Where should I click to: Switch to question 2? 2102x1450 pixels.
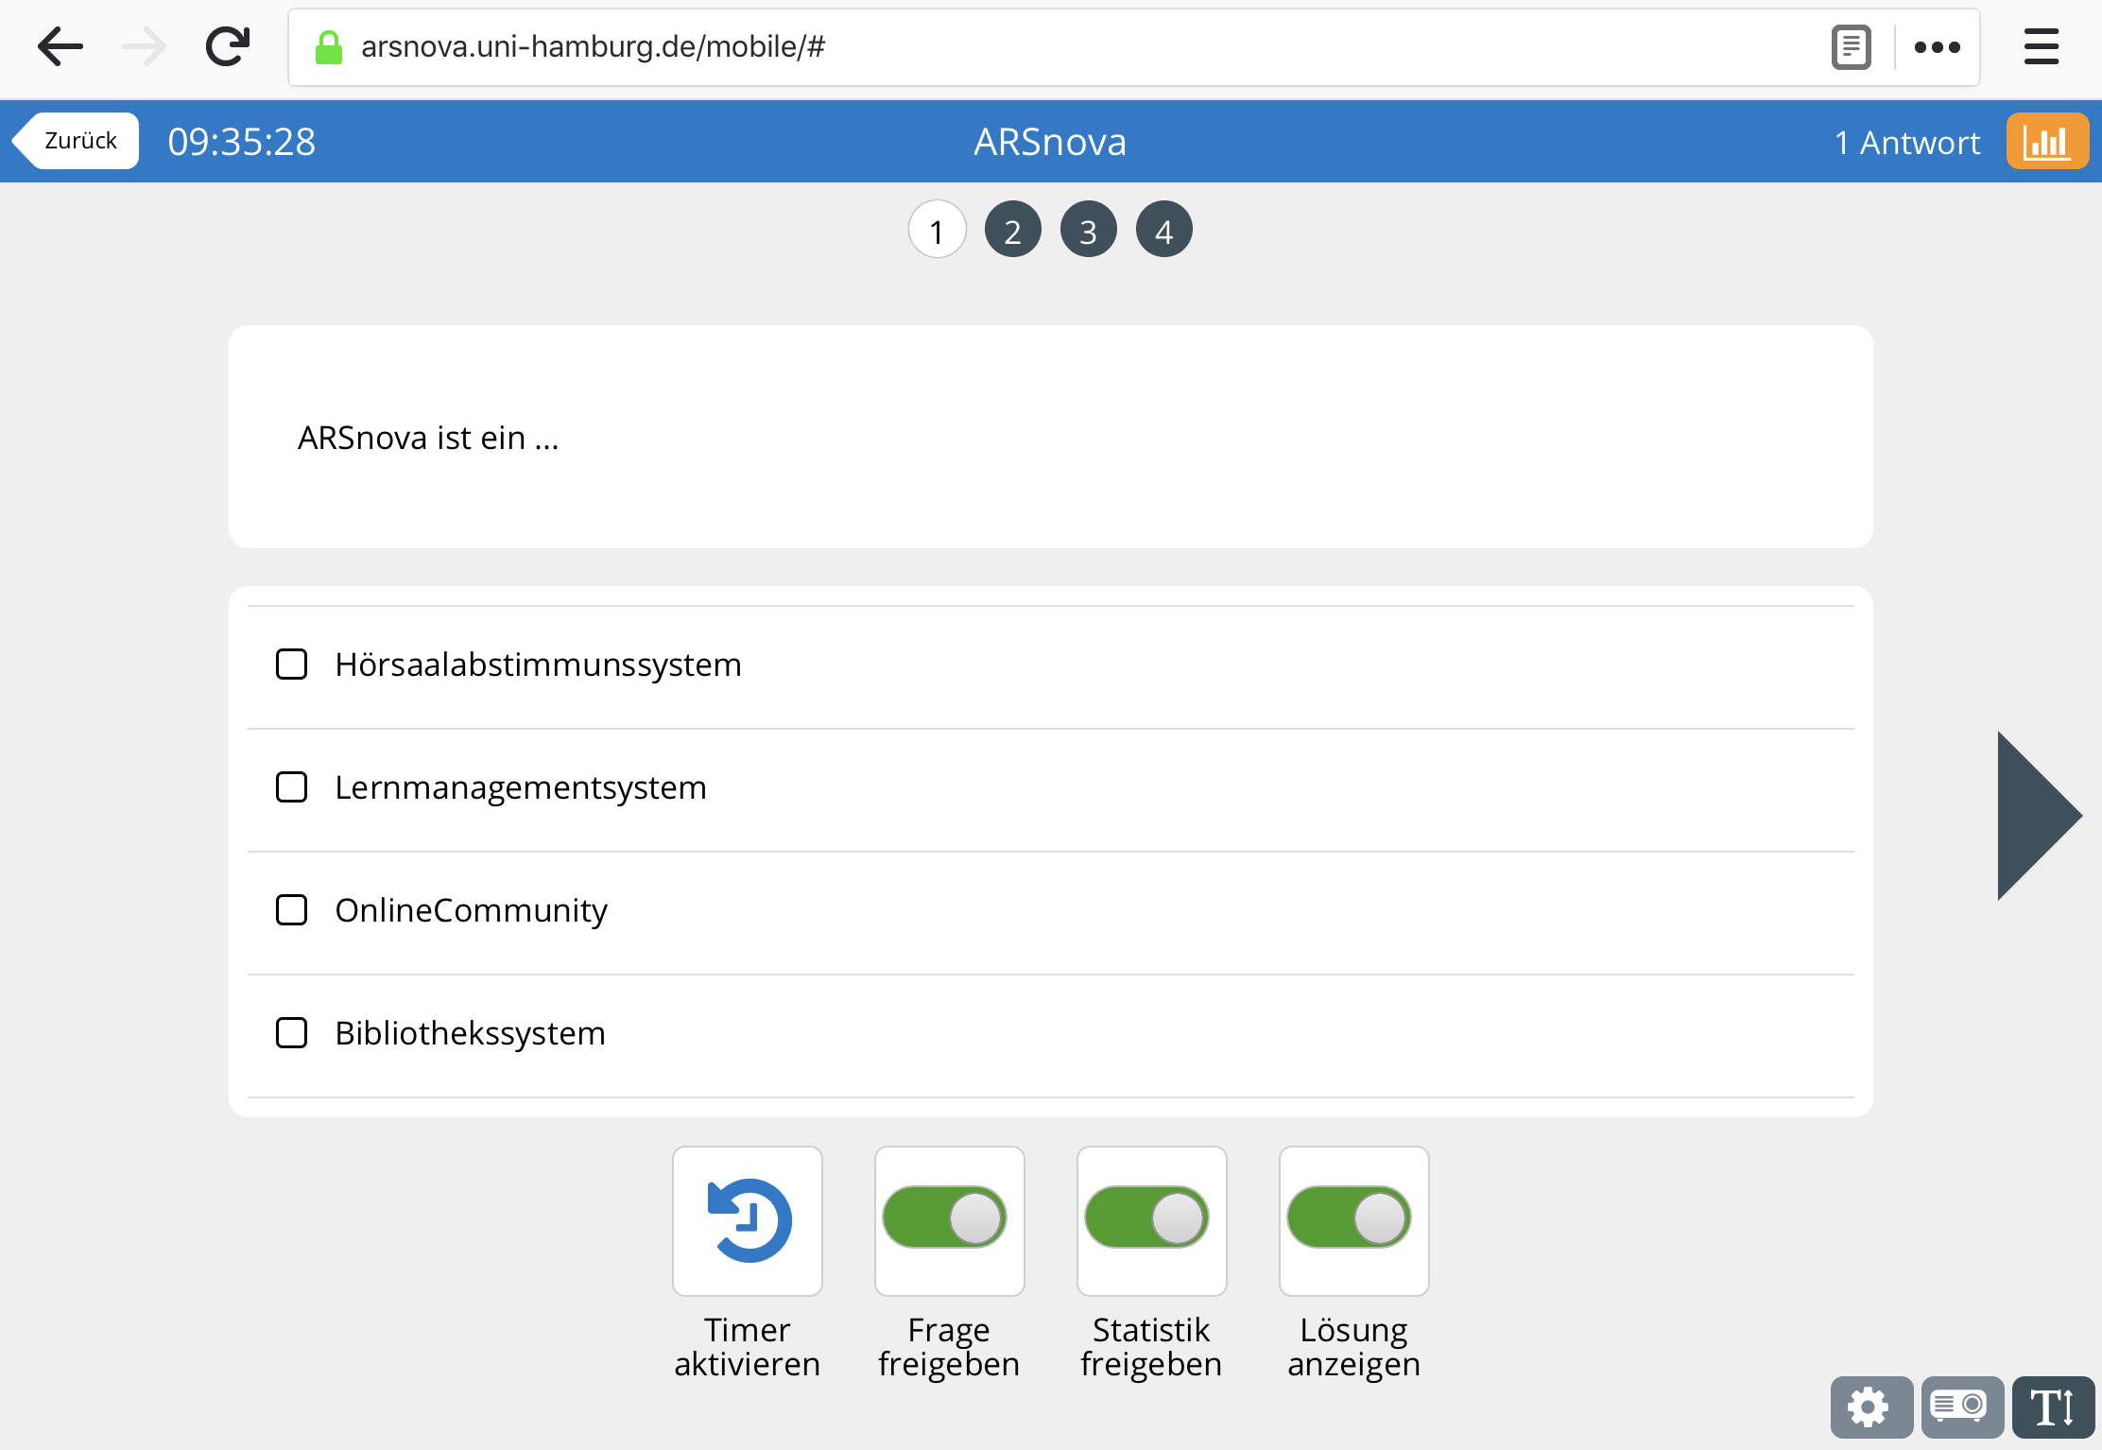[x=1013, y=230]
